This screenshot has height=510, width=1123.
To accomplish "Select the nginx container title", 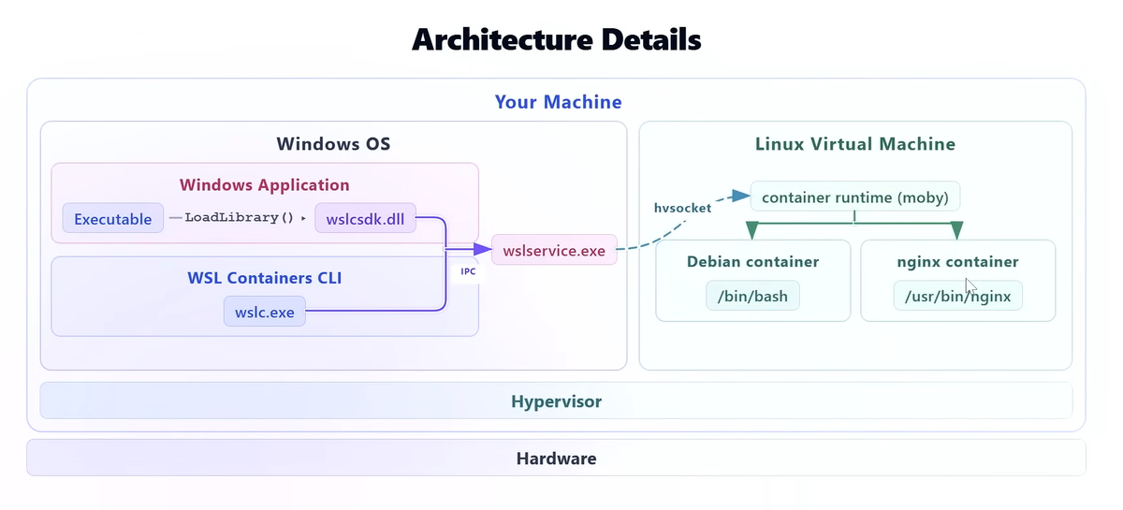I will 957,261.
